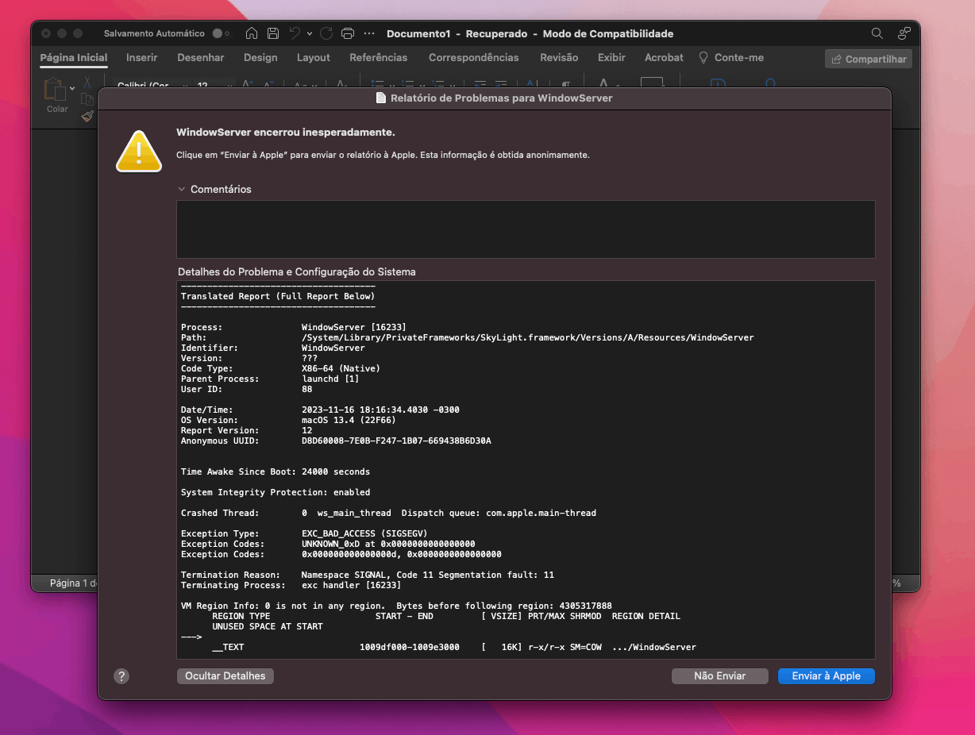This screenshot has width=975, height=735.
Task: Click the Não Enviar button
Action: (720, 676)
